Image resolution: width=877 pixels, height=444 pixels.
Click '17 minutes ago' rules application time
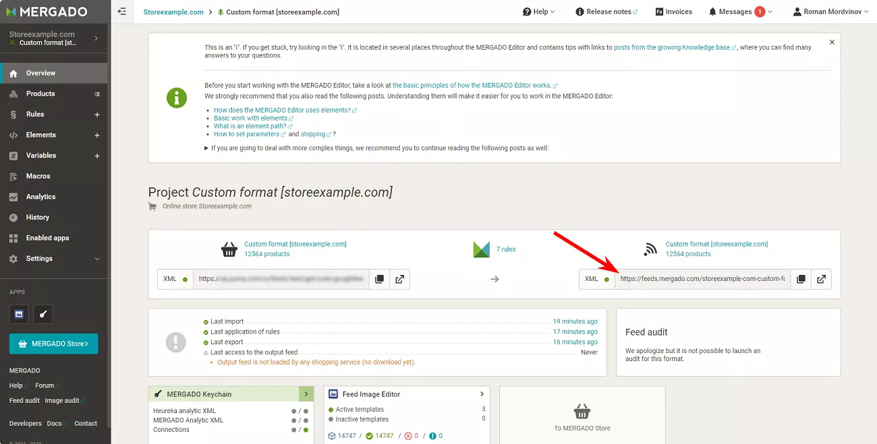pos(575,331)
